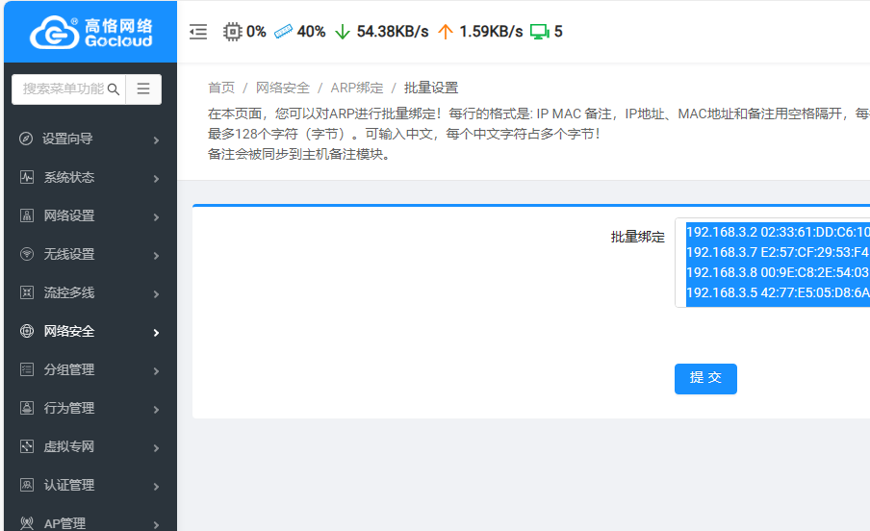Click the 1.59KB/s upload speed value
870x531 pixels.
click(x=491, y=32)
